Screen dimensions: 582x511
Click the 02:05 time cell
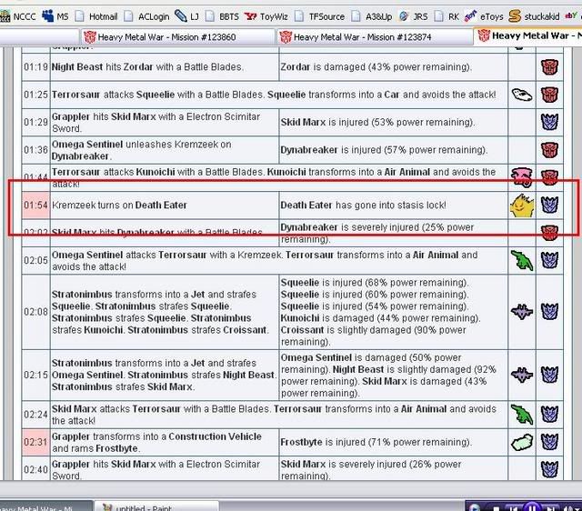(x=35, y=261)
